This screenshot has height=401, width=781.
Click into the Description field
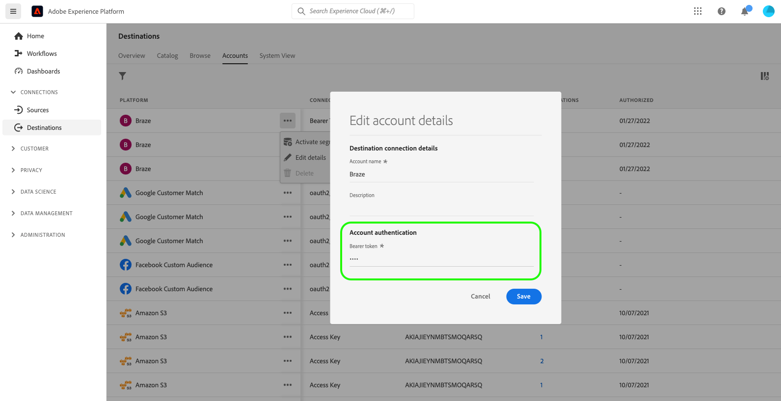click(442, 208)
